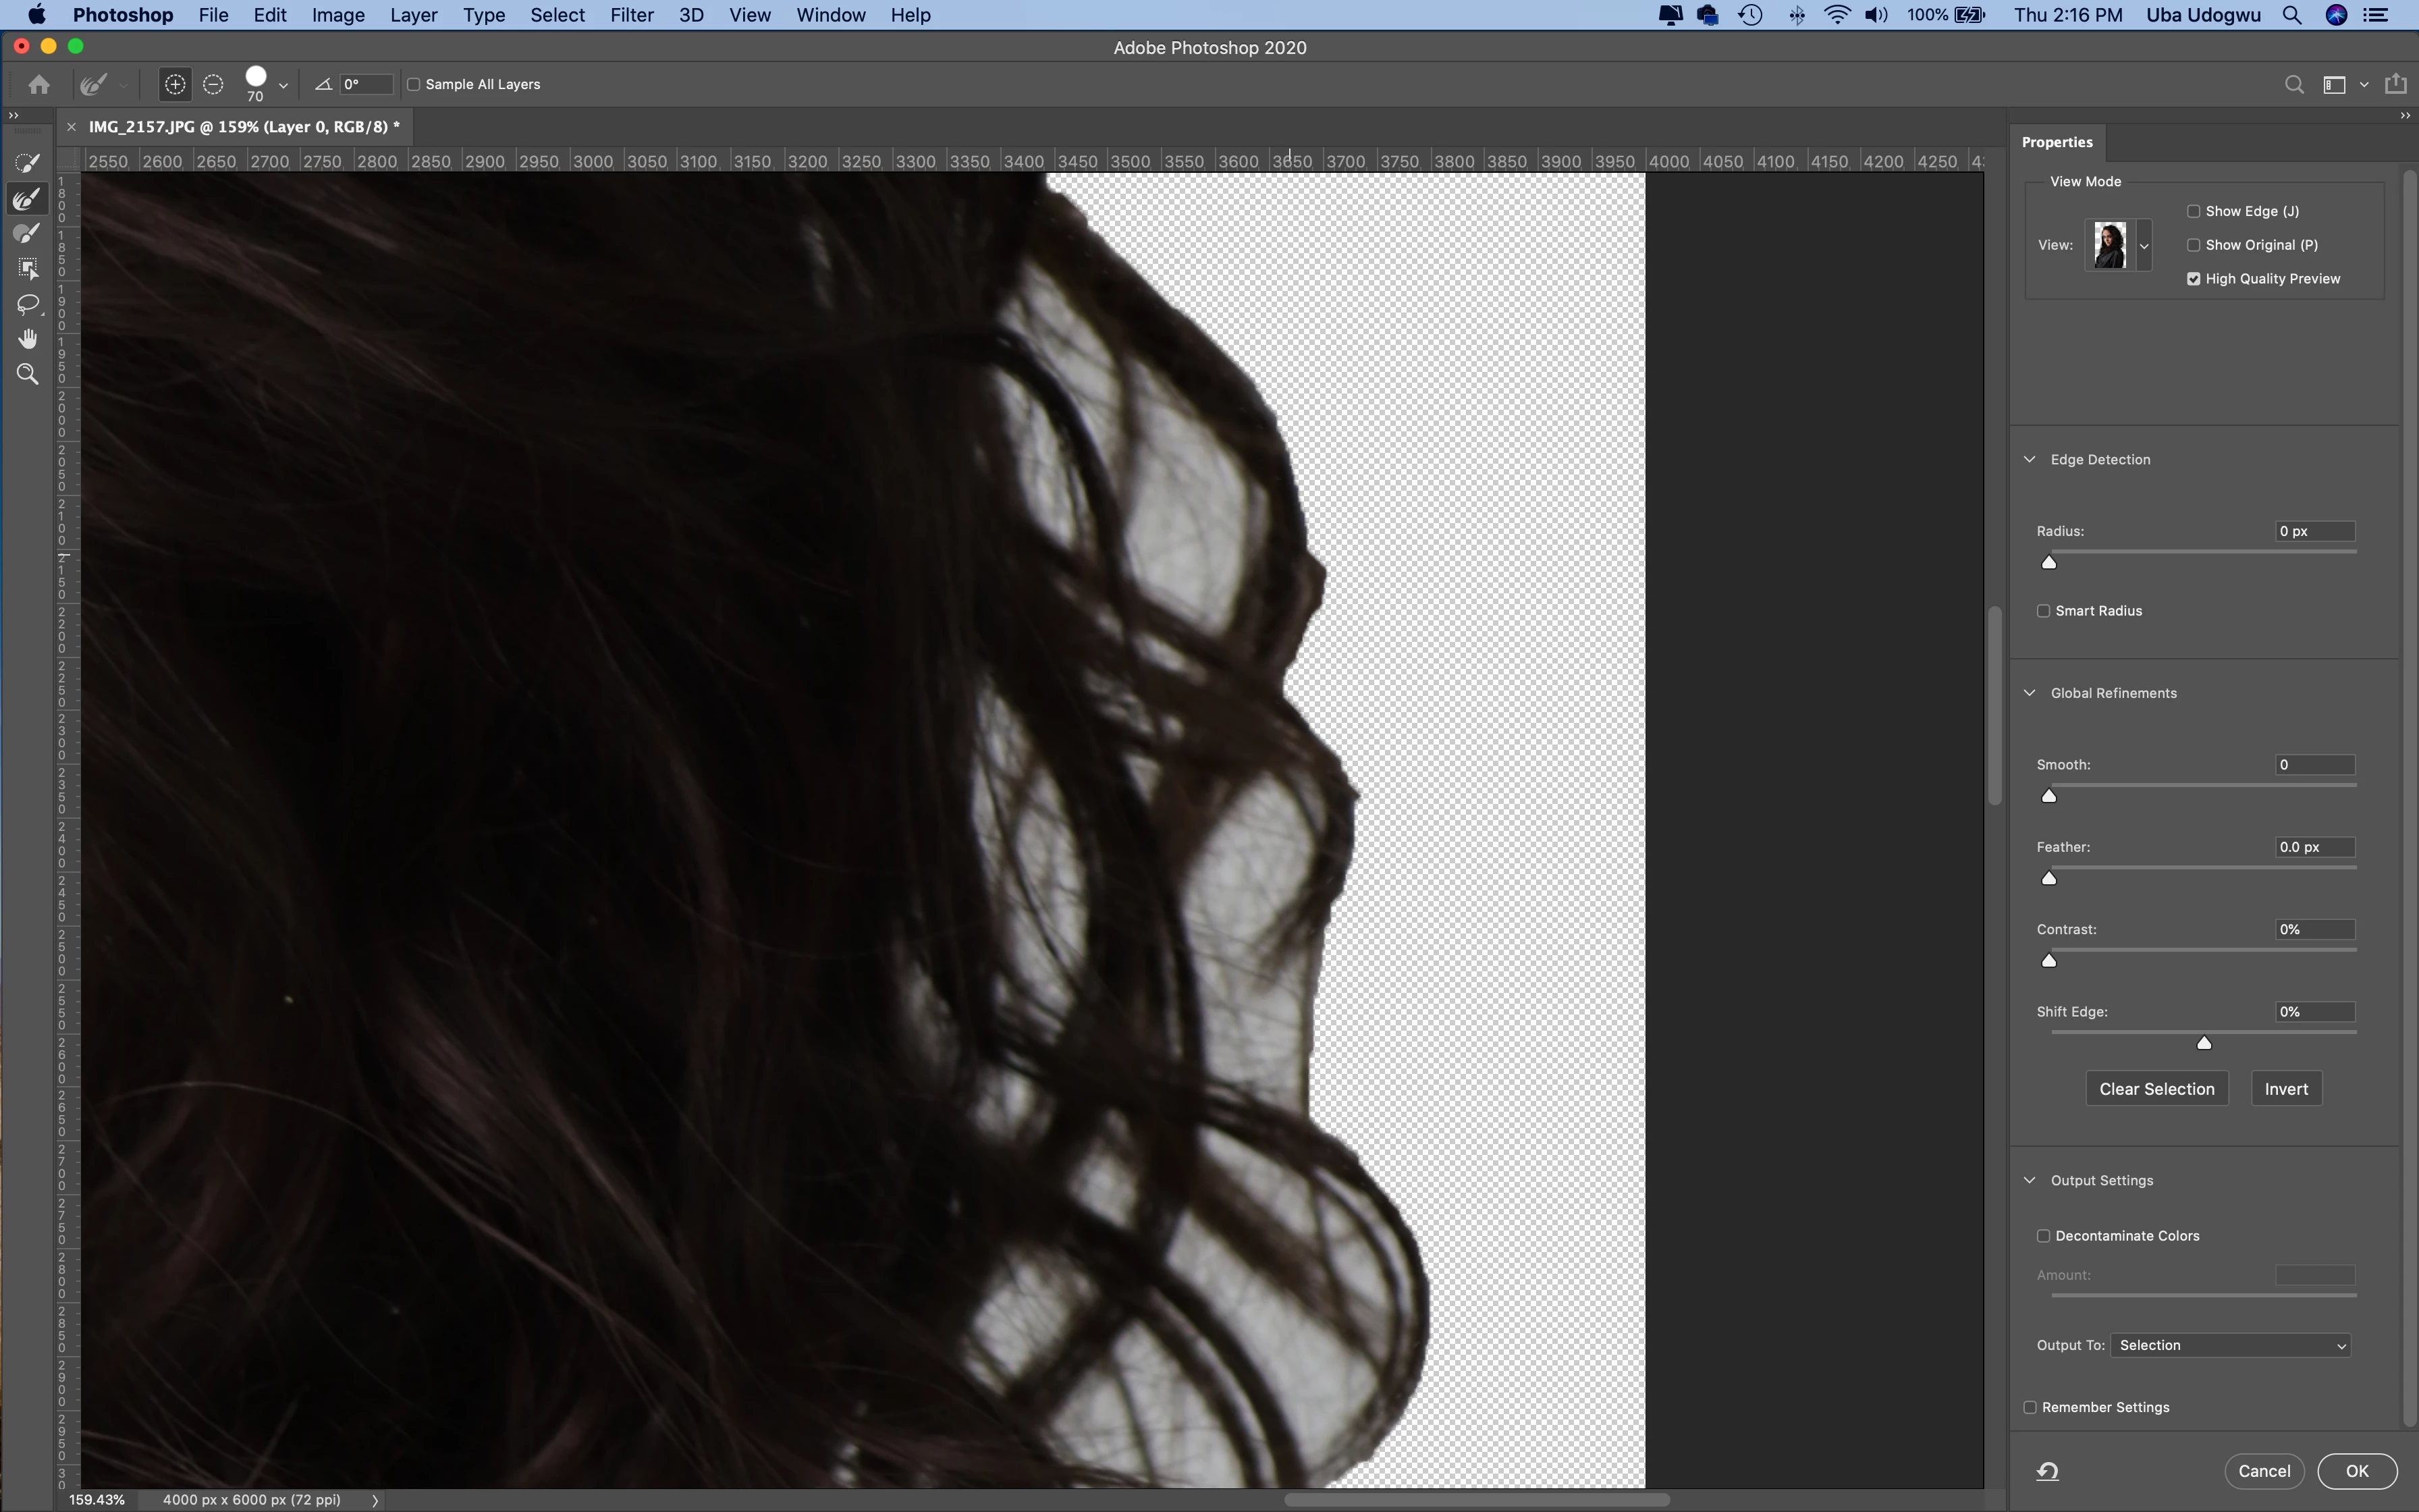
Task: Select the Zoom tool
Action: coord(28,374)
